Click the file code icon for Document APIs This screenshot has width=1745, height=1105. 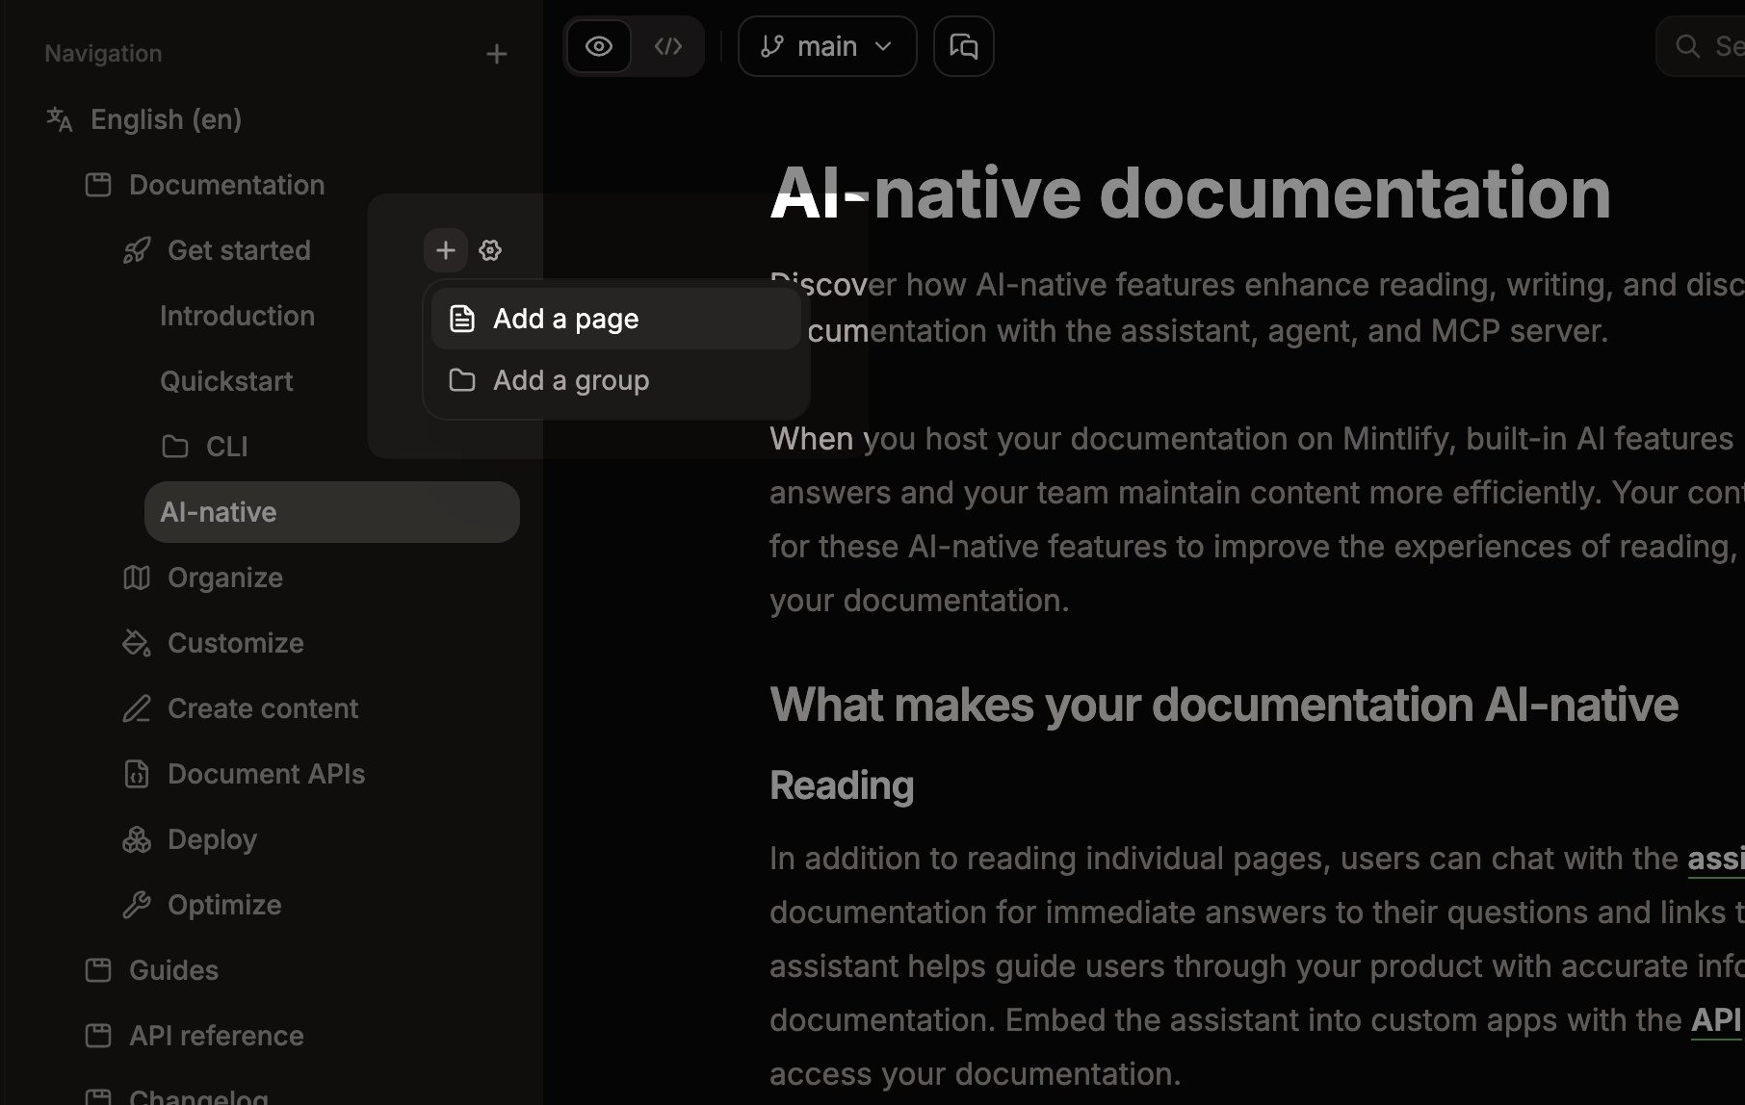pos(137,774)
